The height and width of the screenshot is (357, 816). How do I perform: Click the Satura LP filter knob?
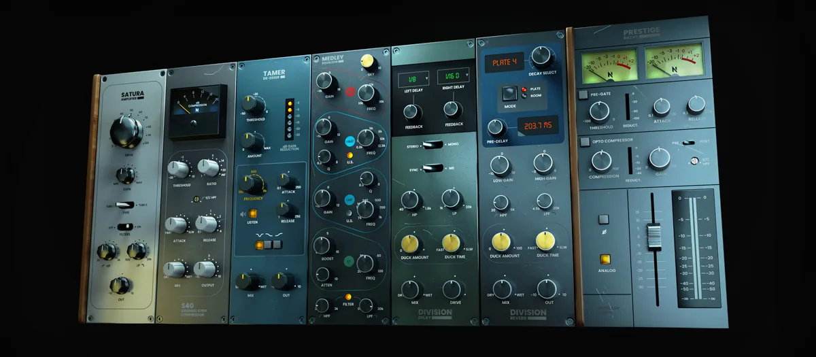(138, 250)
